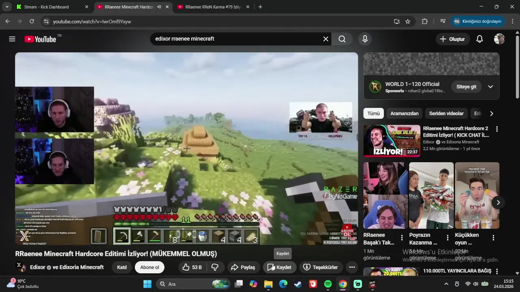Click Kimliğinizi doğrulayın profile button
This screenshot has width=520, height=292.
click(478, 21)
